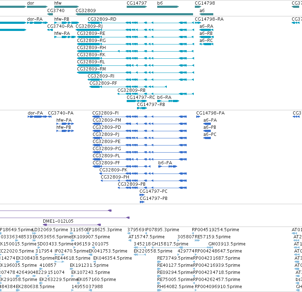Select the b6 gene label

point(160,3)
